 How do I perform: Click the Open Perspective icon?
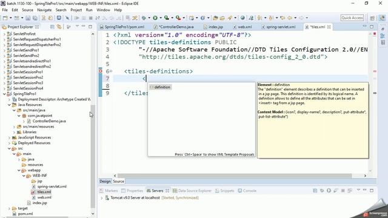372,18
